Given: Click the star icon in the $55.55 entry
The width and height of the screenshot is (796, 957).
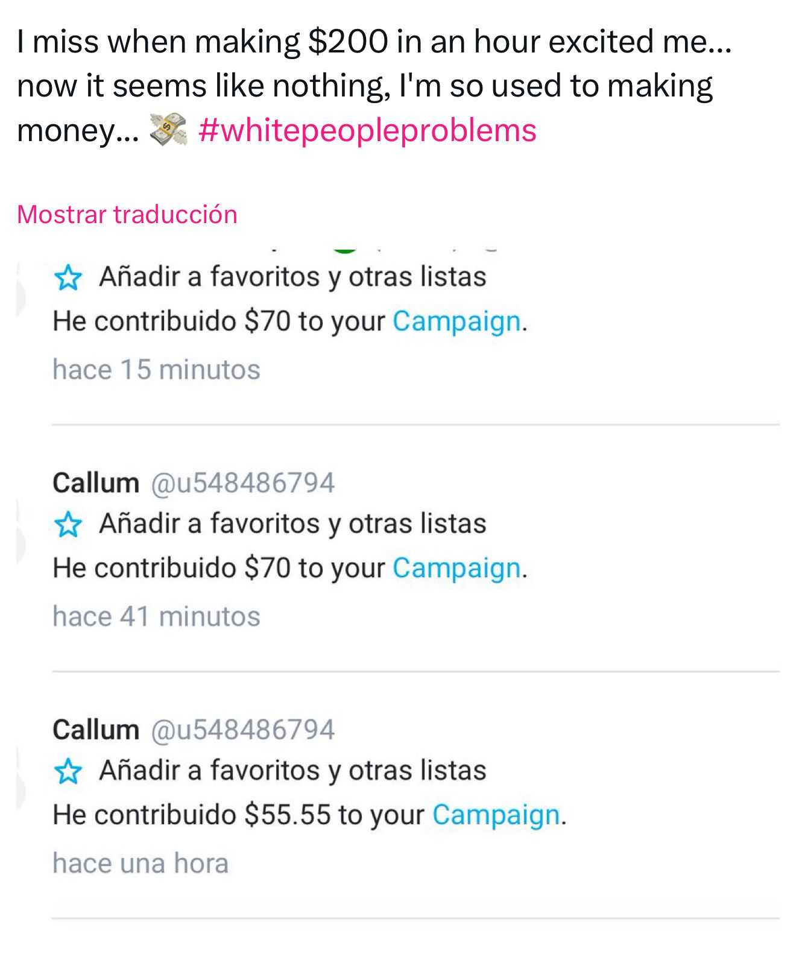Looking at the screenshot, I should tap(68, 771).
